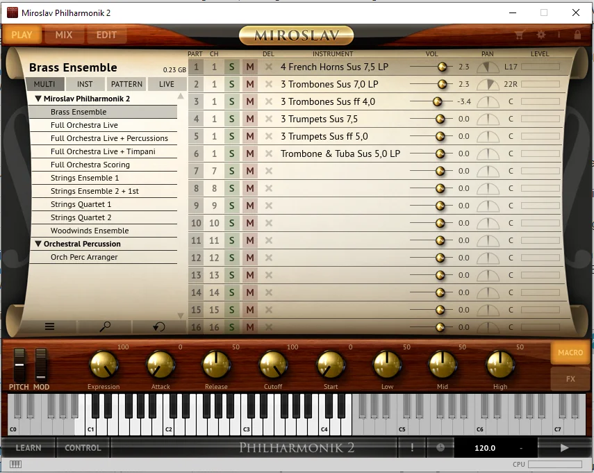Open settings via the gear icon
594x473 pixels.
click(541, 35)
